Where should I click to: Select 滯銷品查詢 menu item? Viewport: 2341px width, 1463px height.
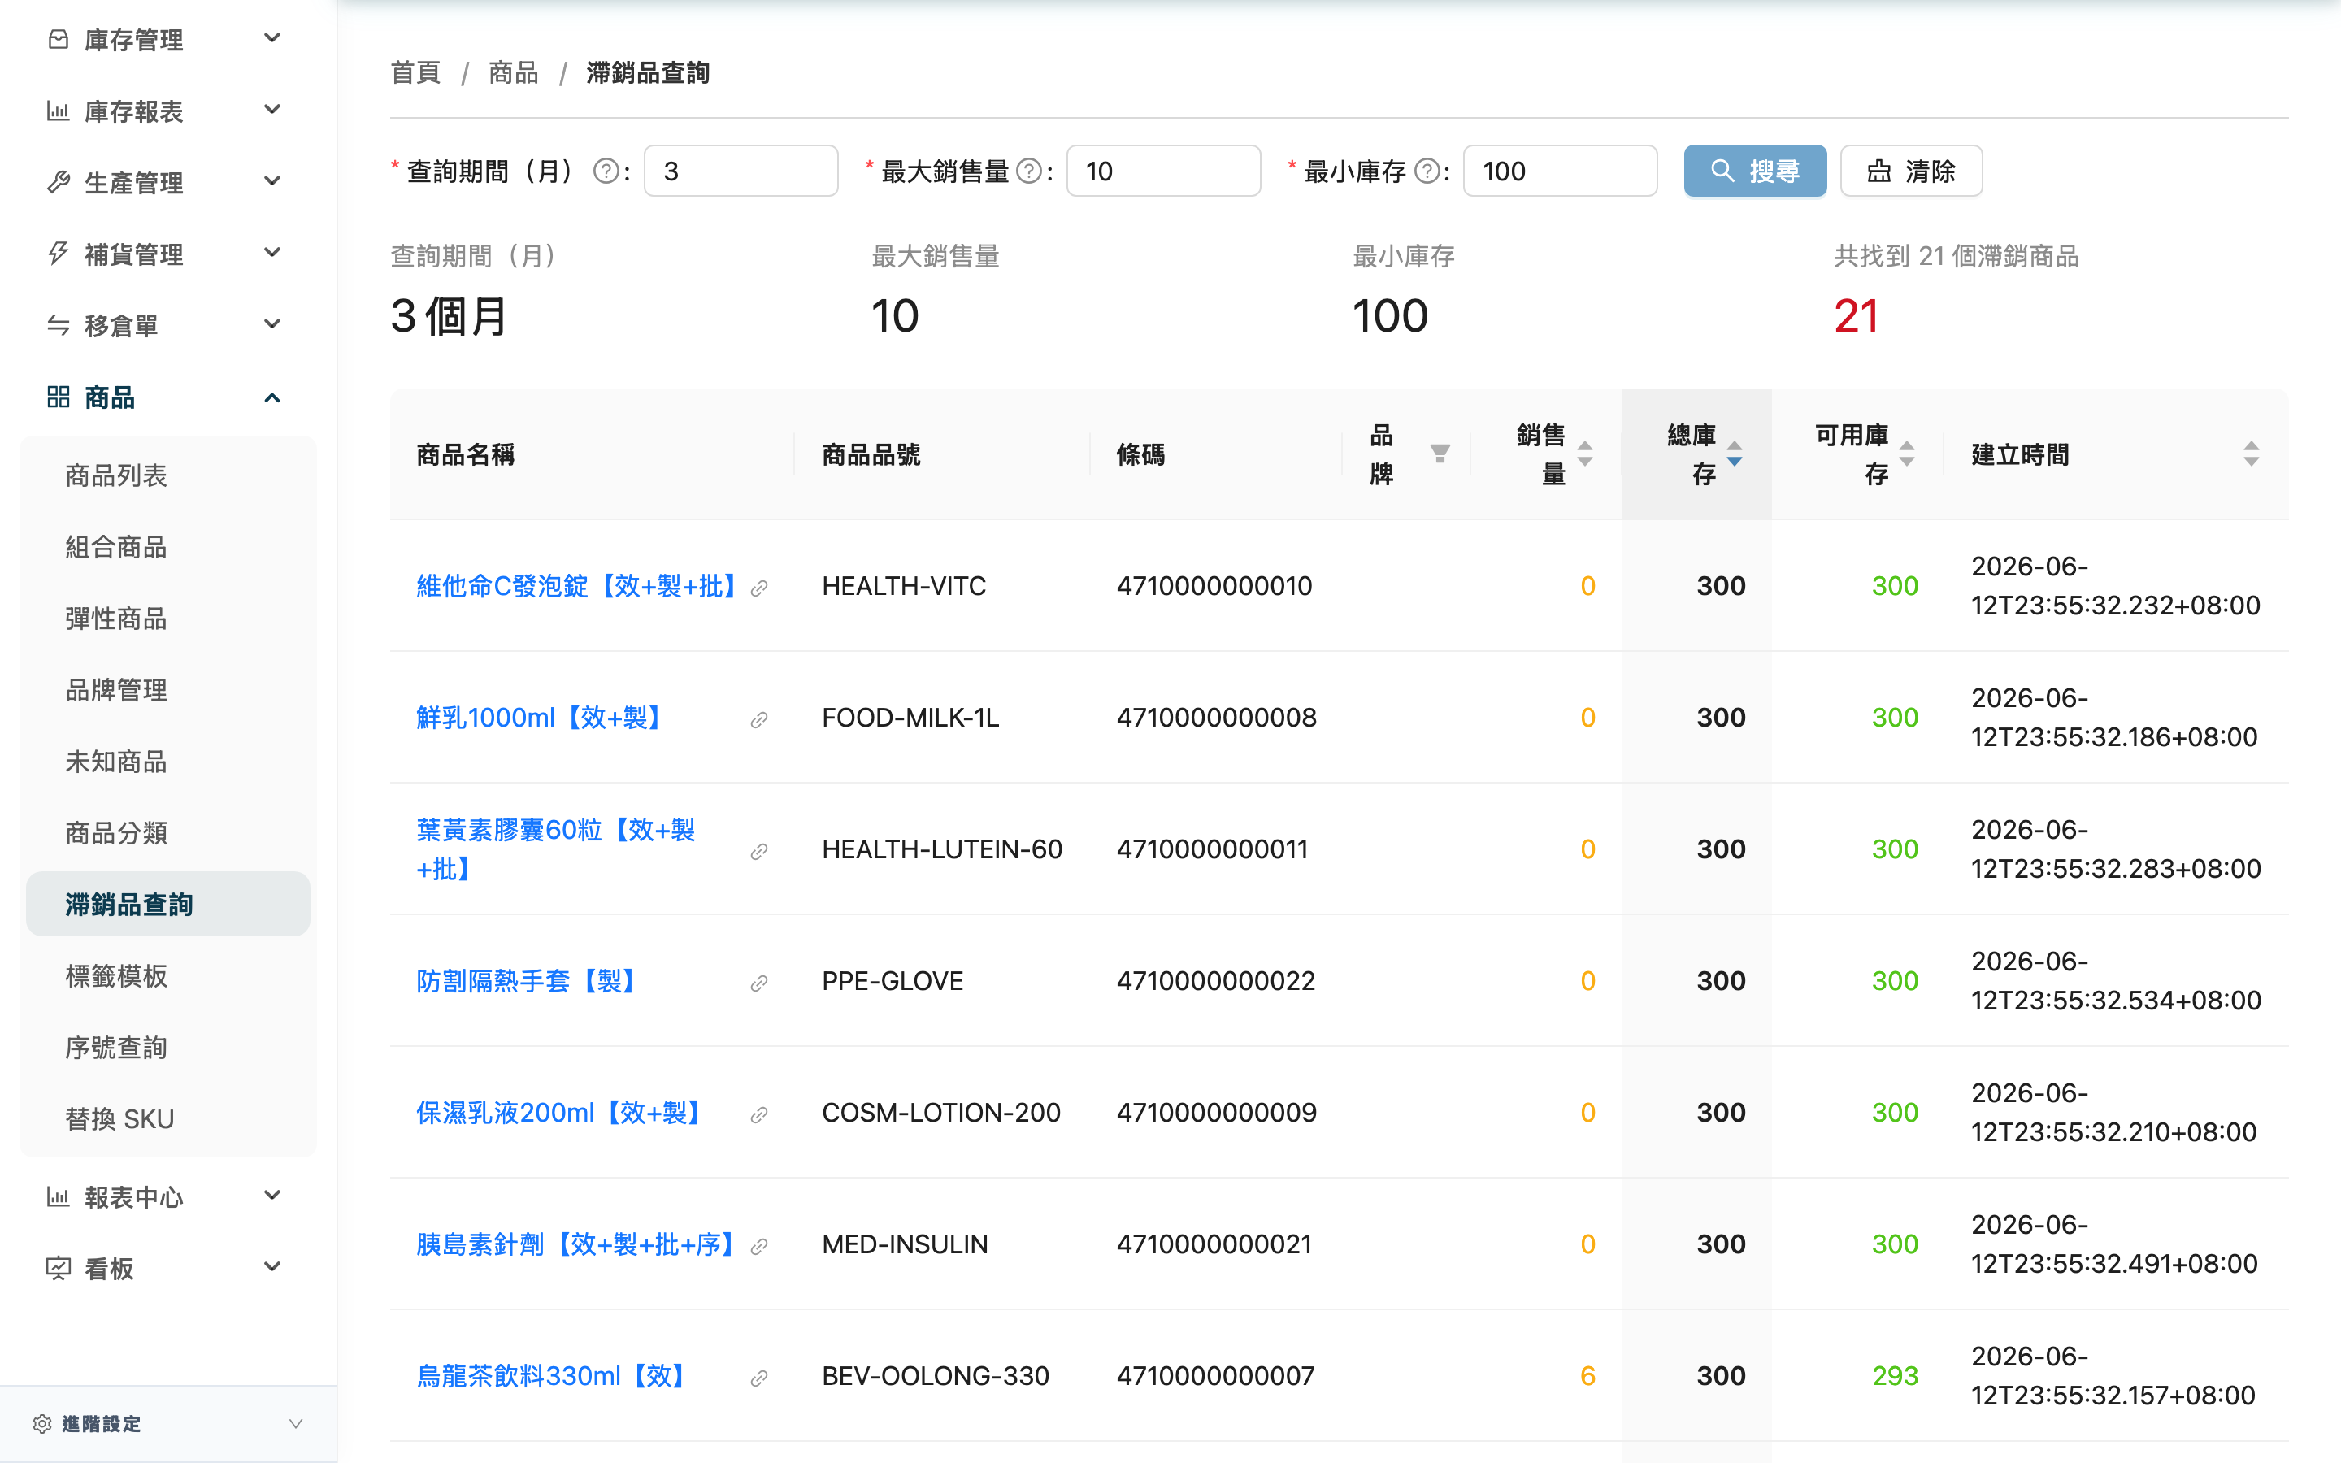click(168, 904)
